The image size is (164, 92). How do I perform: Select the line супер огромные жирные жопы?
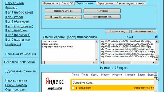pos(57,47)
